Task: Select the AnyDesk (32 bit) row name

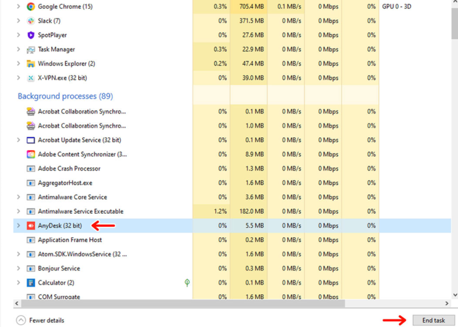Action: pos(60,225)
